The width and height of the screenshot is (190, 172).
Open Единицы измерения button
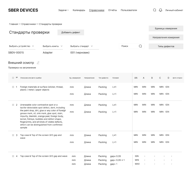(x=166, y=28)
